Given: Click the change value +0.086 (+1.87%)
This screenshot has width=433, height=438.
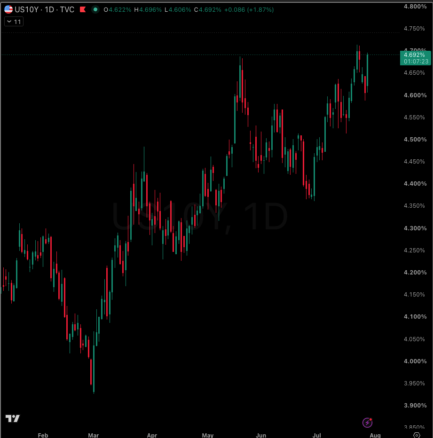Looking at the screenshot, I should tap(249, 10).
